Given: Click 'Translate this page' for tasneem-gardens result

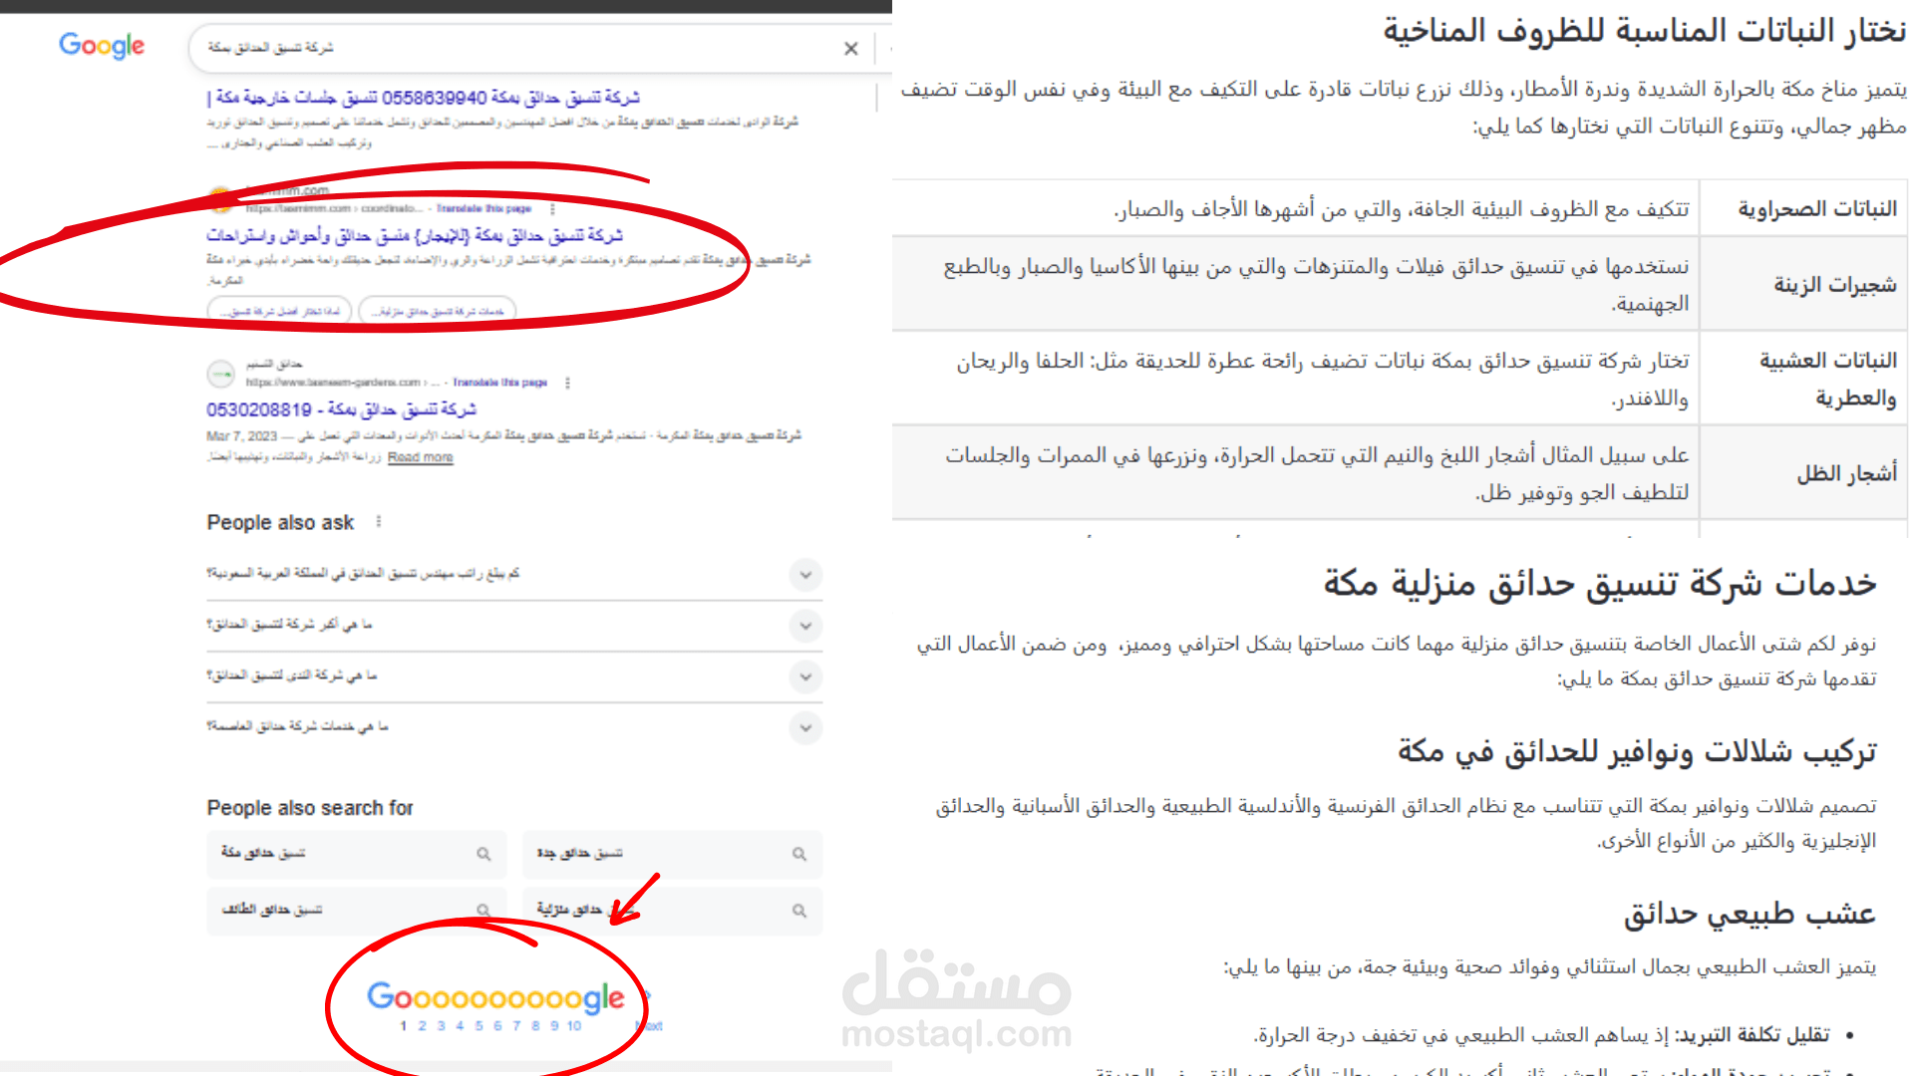Looking at the screenshot, I should tap(499, 383).
